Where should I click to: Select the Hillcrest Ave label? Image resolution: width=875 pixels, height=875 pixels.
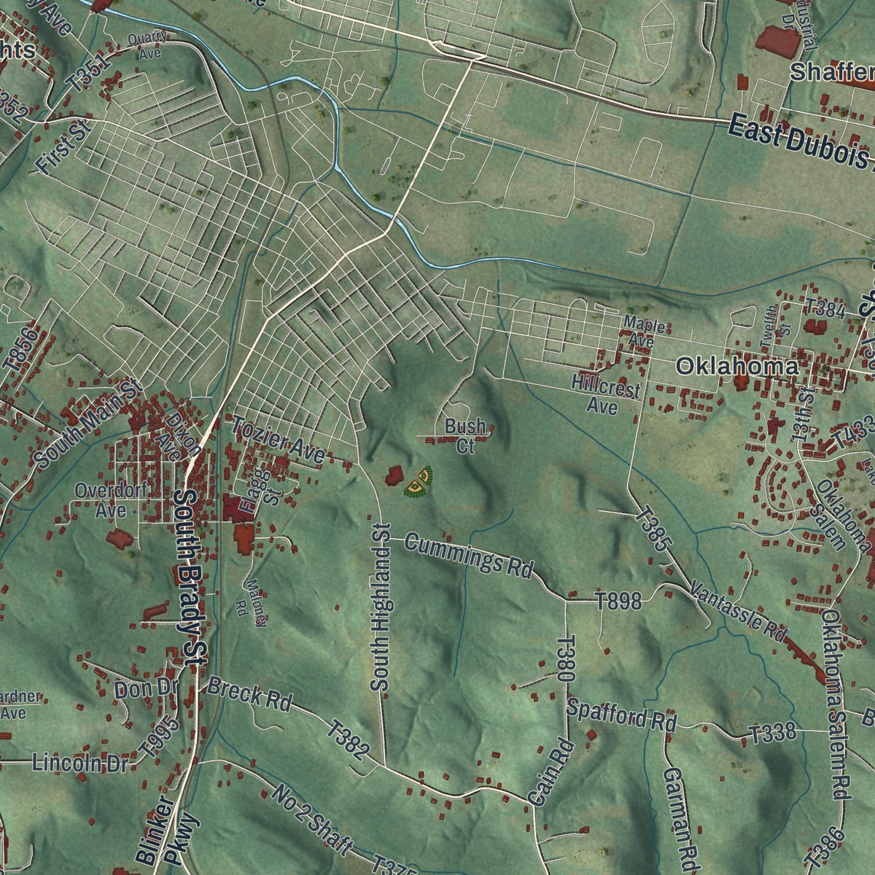click(x=605, y=394)
